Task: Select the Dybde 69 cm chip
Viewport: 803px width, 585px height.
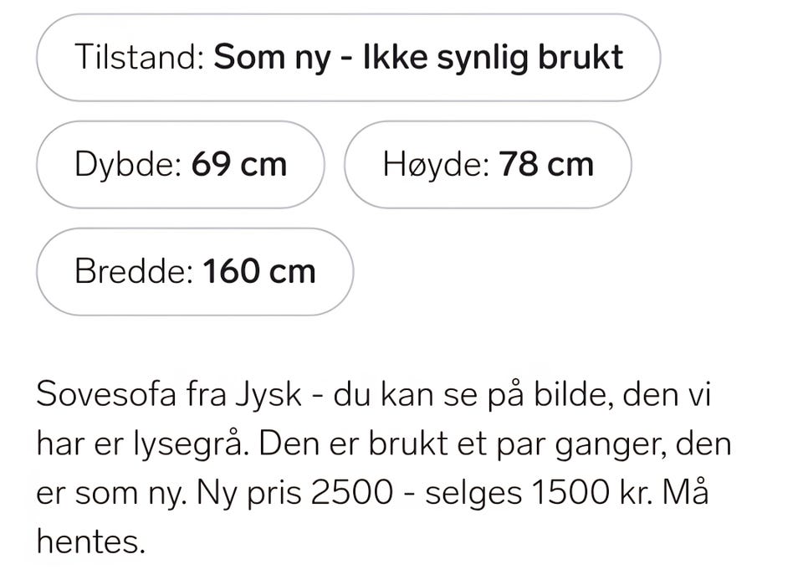Action: pyautogui.click(x=181, y=164)
